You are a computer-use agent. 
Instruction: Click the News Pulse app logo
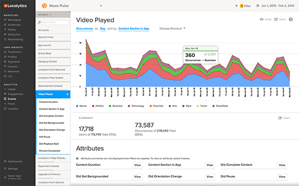(x=44, y=6)
